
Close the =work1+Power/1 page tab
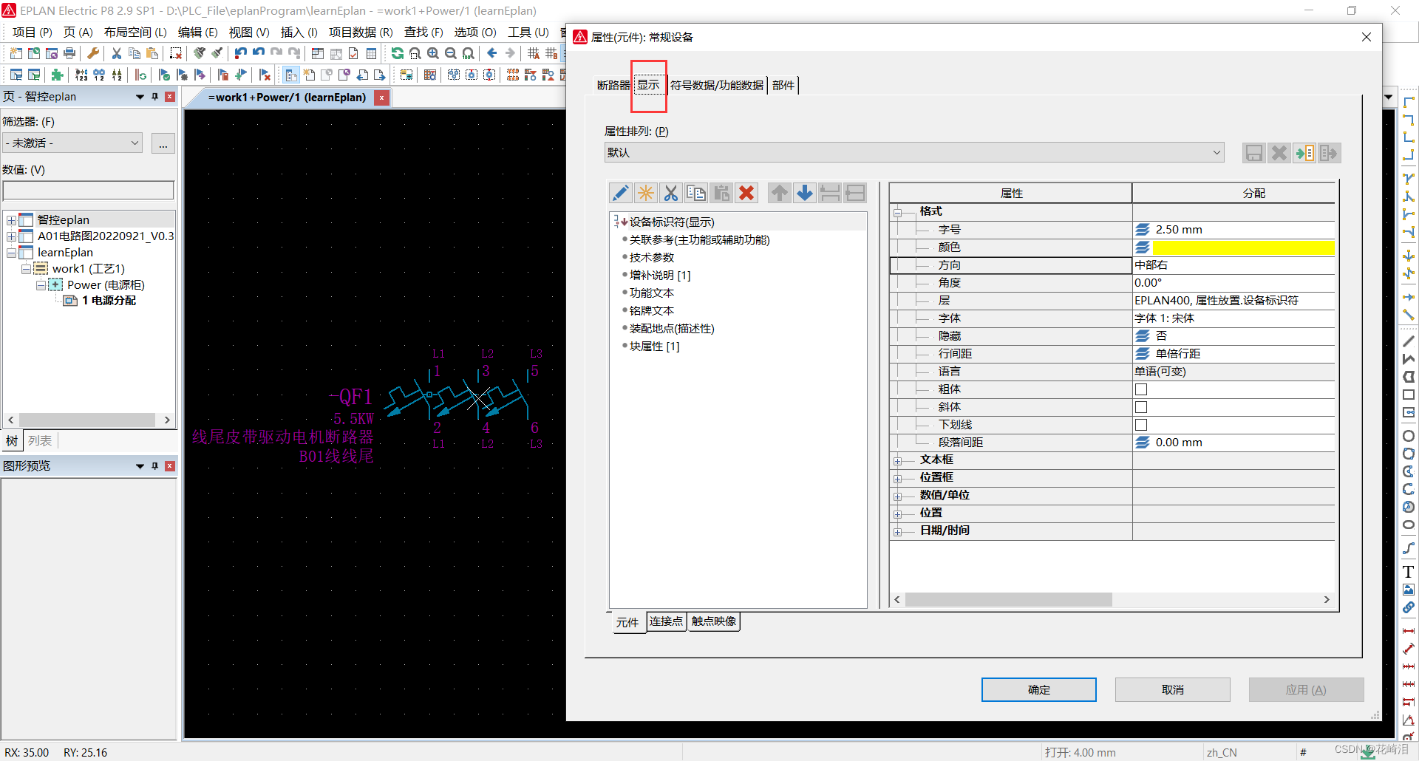pyautogui.click(x=381, y=98)
